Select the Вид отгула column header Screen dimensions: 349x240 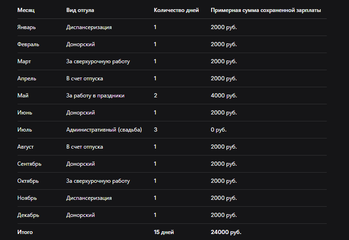pyautogui.click(x=80, y=10)
